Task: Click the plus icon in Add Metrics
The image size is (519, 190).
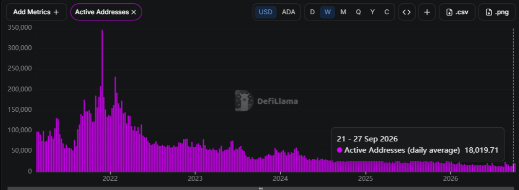Action: (x=56, y=12)
